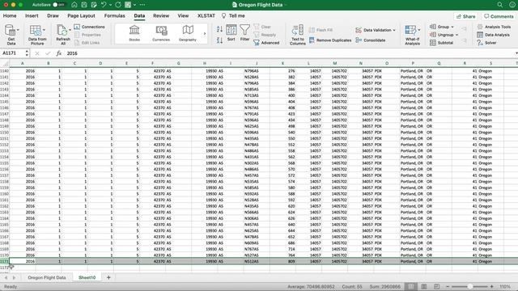Screen dimensions: 518x291
Task: Open the Insert ribbon tab
Action: point(32,16)
